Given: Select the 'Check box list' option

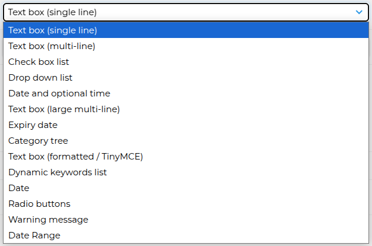Looking at the screenshot, I should 39,62.
